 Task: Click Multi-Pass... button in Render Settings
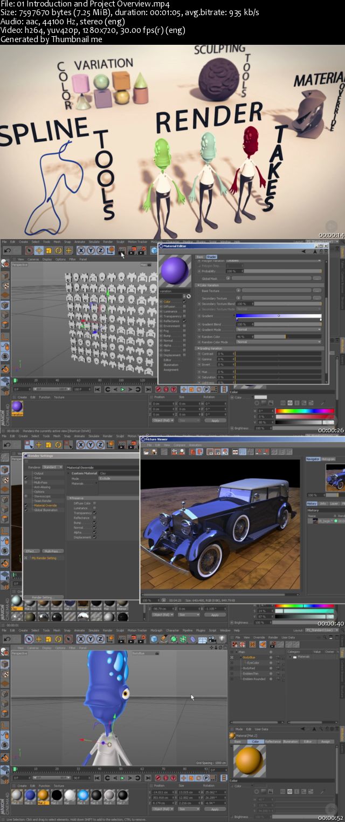[x=53, y=551]
